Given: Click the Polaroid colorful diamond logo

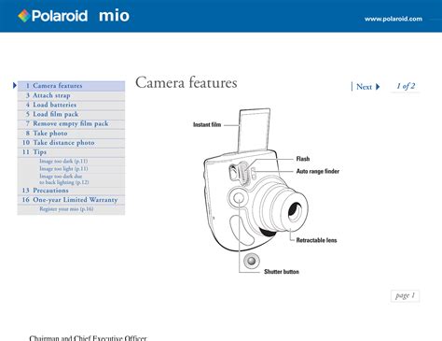Looking at the screenshot, I should click(23, 16).
